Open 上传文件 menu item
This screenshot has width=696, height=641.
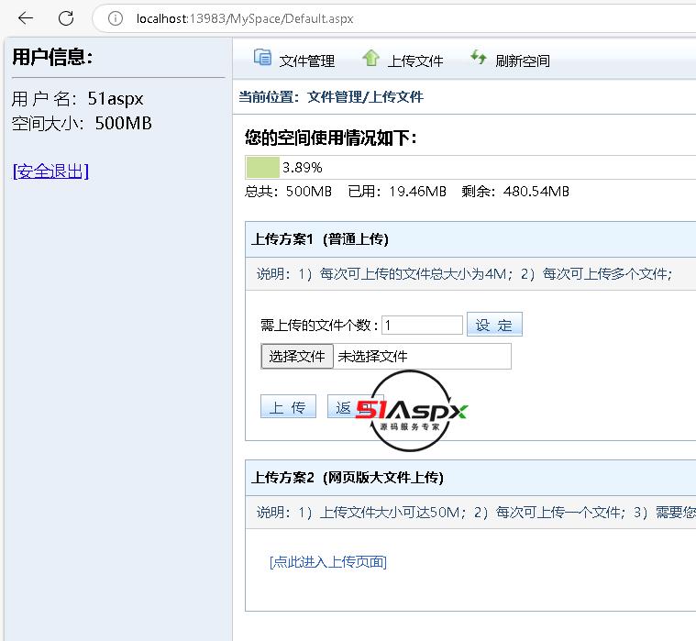pyautogui.click(x=415, y=61)
